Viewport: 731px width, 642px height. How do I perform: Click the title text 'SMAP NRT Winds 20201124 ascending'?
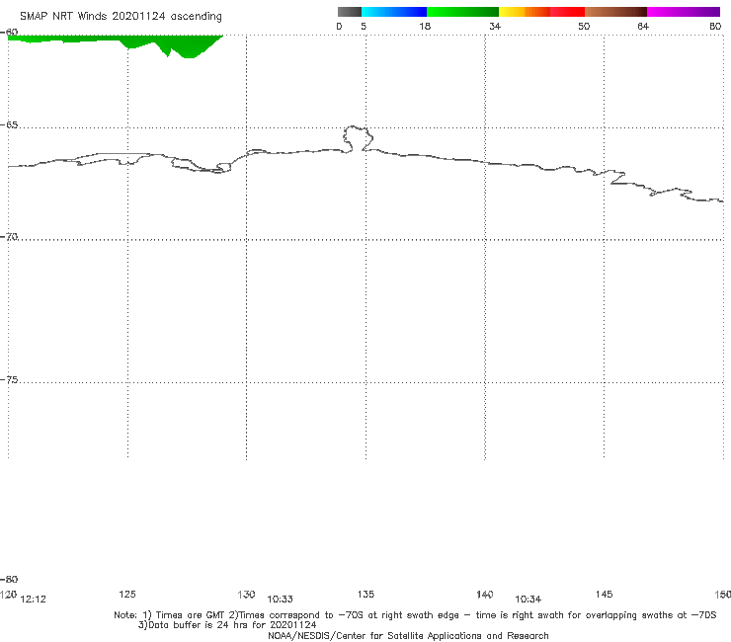(121, 17)
